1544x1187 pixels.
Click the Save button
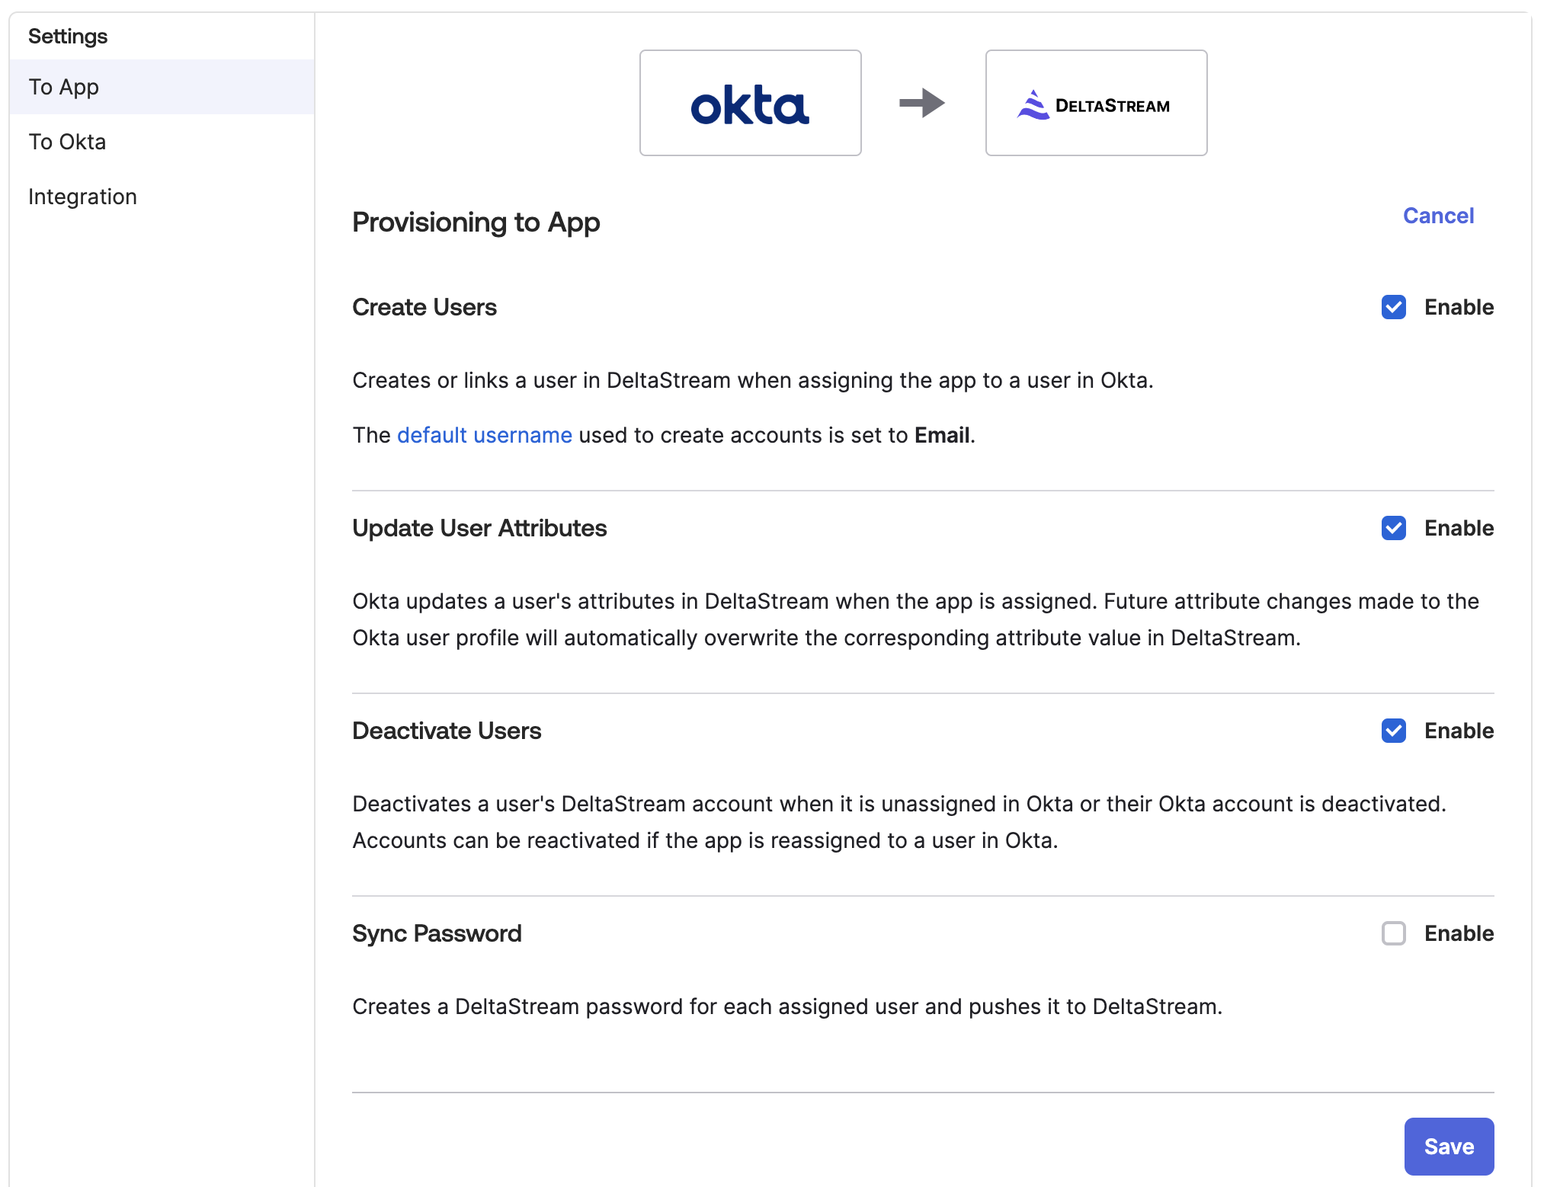point(1448,1146)
